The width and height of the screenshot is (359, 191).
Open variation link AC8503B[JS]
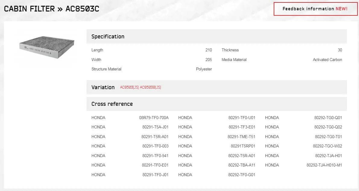coord(150,87)
